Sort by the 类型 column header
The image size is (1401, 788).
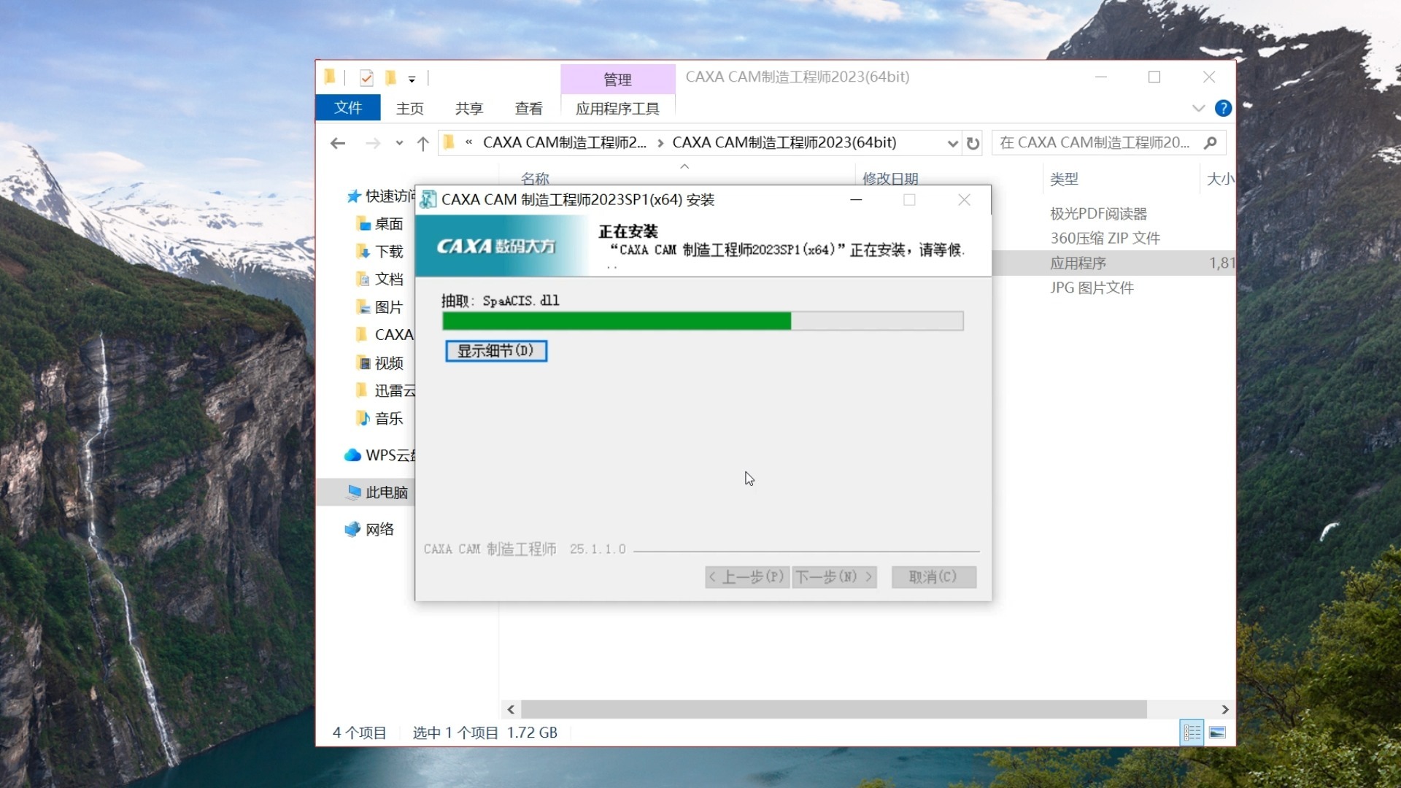pos(1064,179)
